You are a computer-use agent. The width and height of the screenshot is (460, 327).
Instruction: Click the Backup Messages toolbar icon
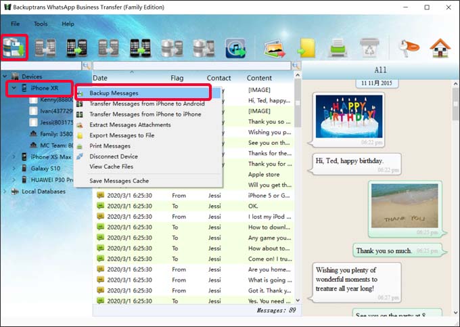14,47
